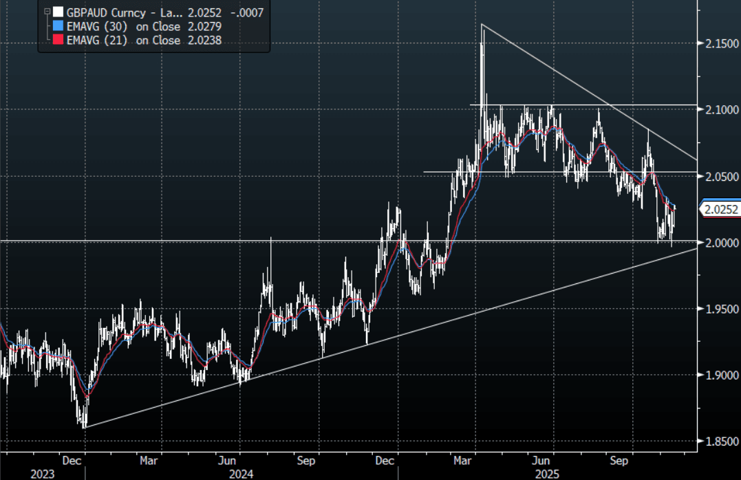Collapse the legend tree using the minus box
The width and height of the screenshot is (741, 480).
(47, 12)
